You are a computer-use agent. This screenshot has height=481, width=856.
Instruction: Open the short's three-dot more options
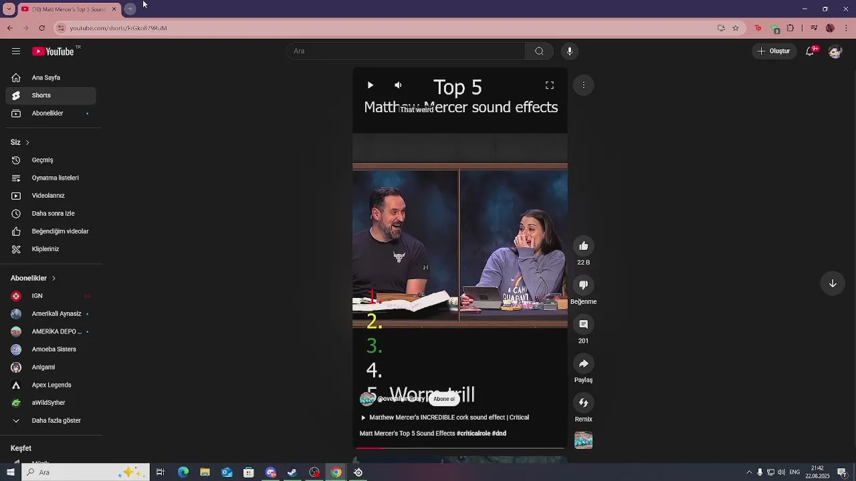pyautogui.click(x=583, y=86)
